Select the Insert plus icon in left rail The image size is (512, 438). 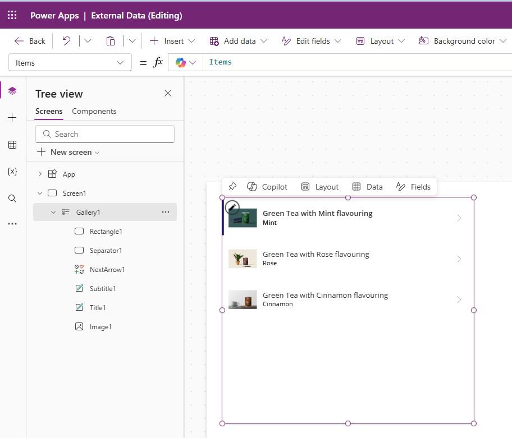click(12, 118)
